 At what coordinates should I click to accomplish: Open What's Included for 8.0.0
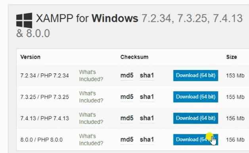[91, 140]
